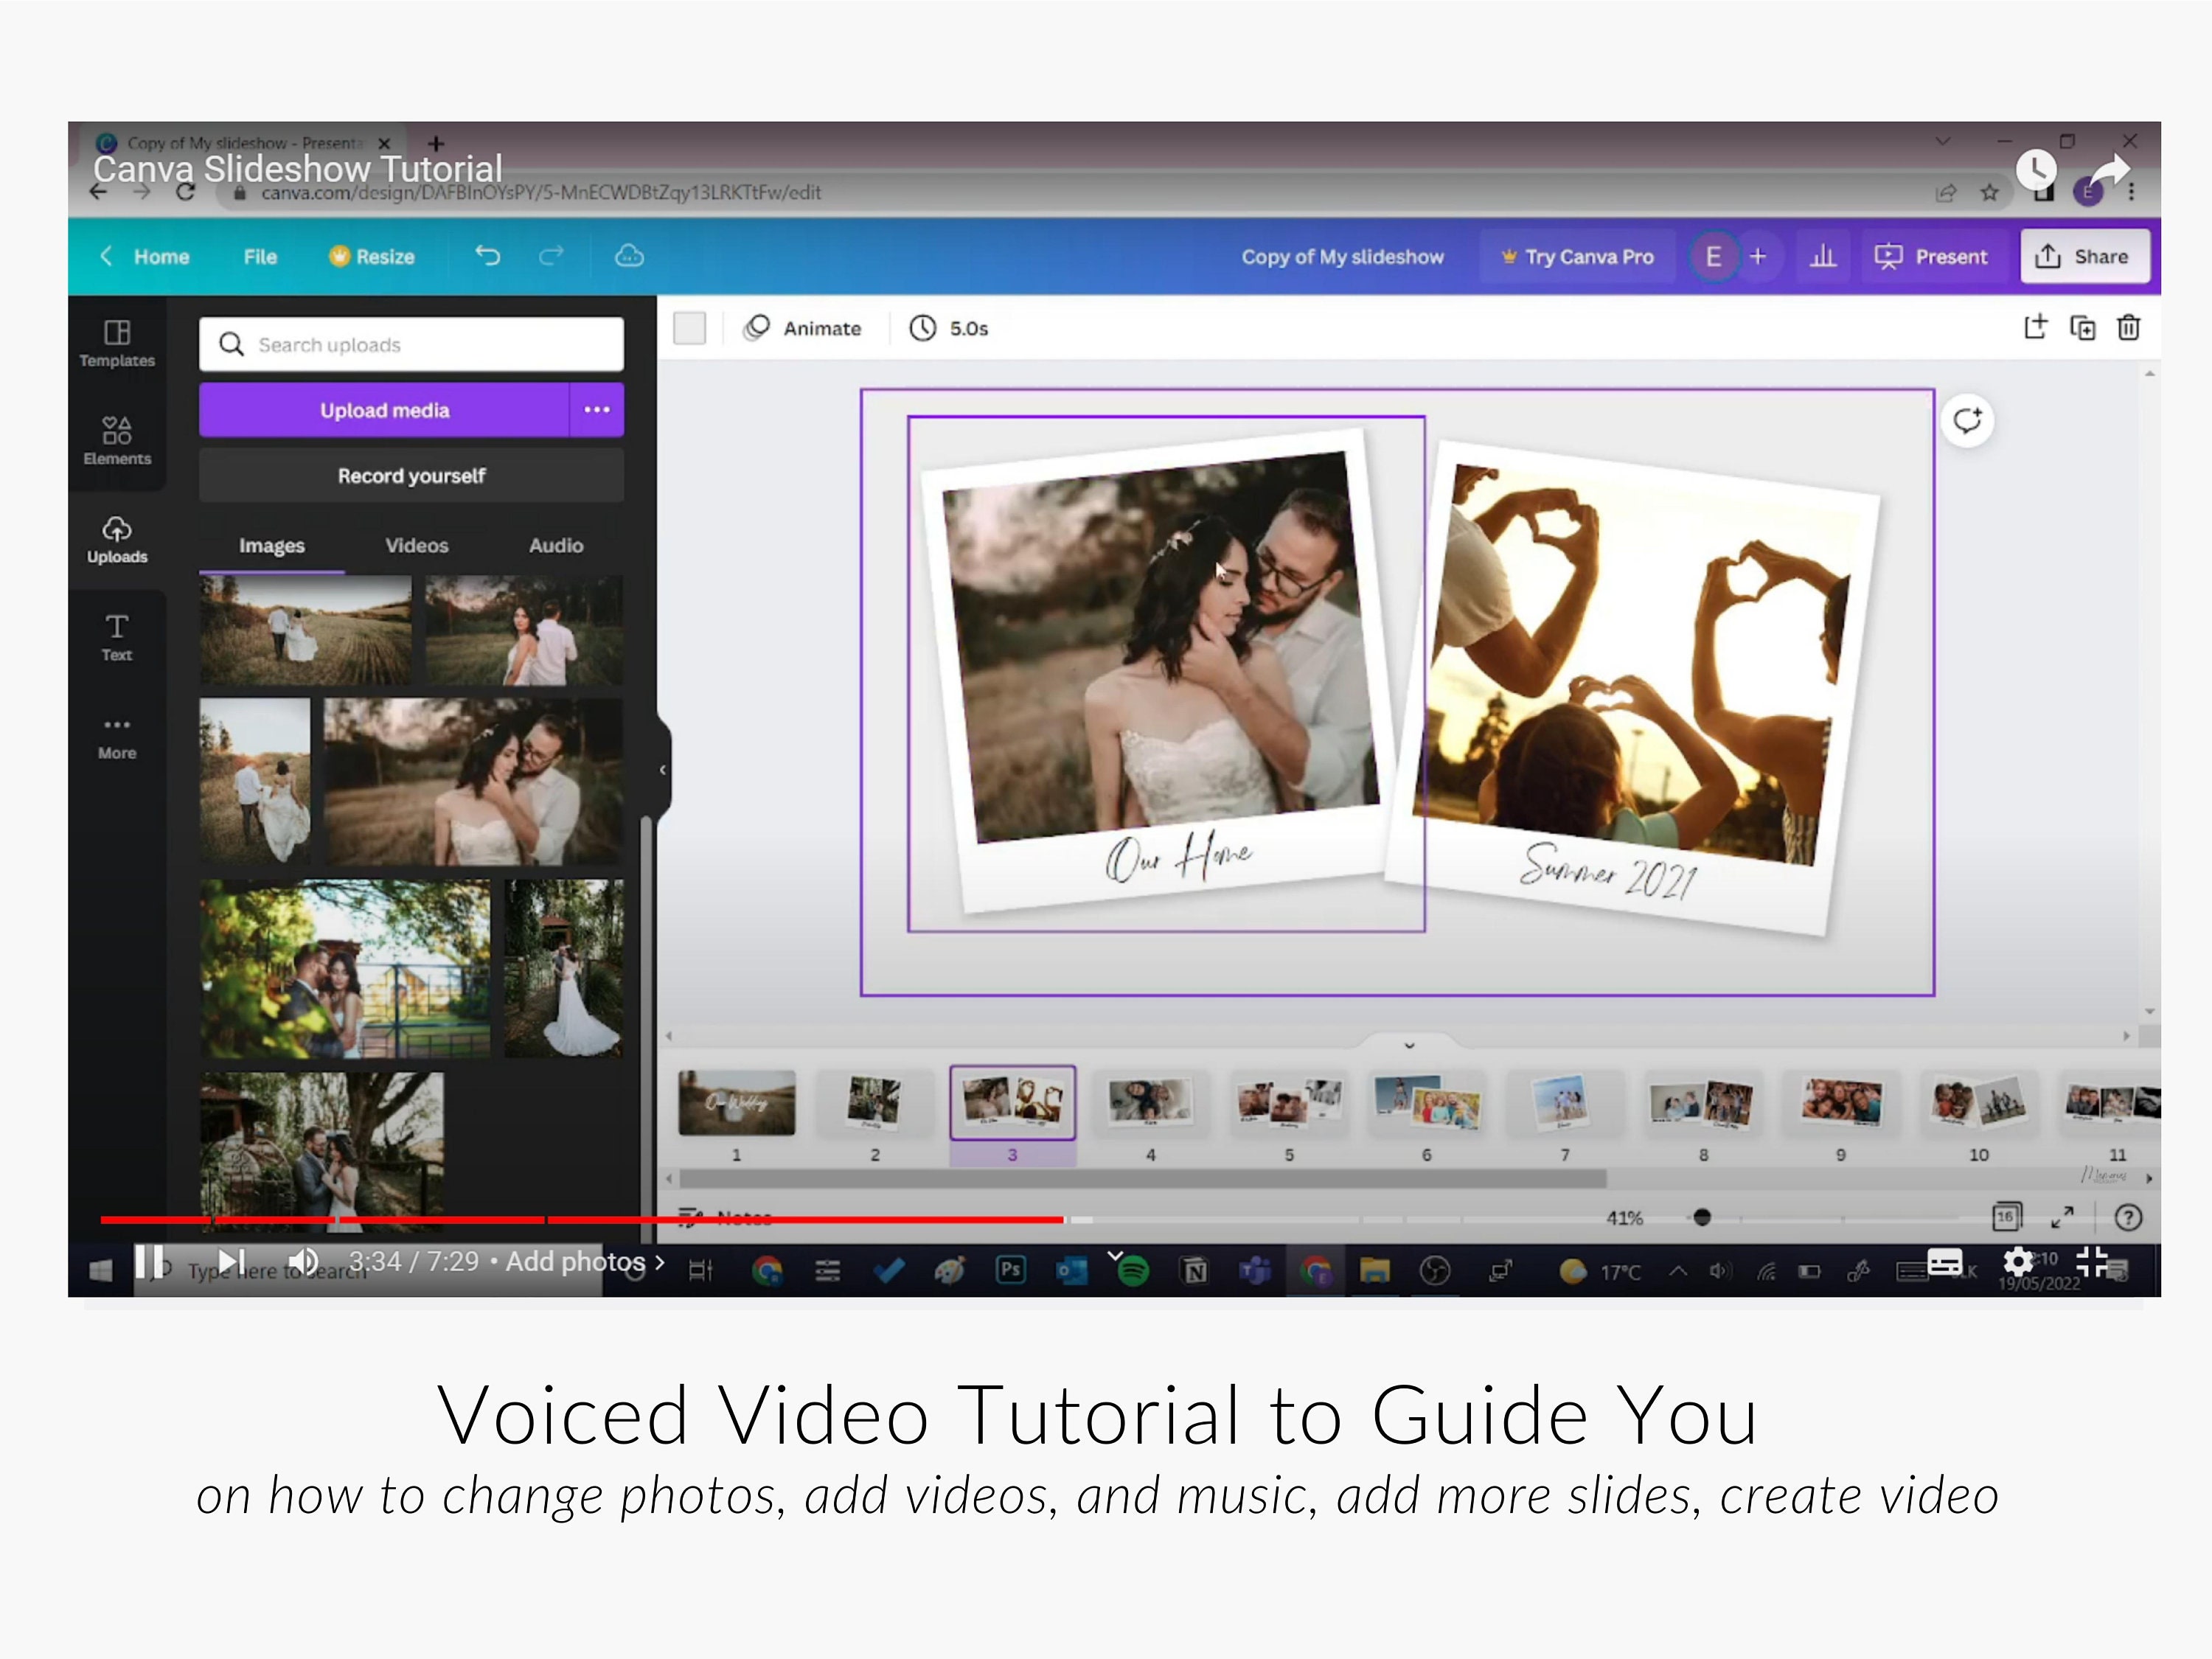The width and height of the screenshot is (2212, 1659).
Task: Duplicate the current page icon
Action: [2082, 327]
